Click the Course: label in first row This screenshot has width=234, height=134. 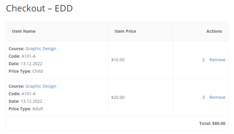tap(17, 49)
